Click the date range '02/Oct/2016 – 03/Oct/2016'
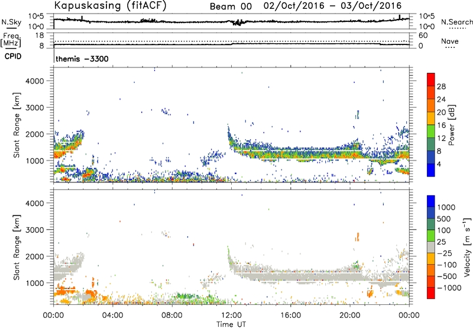Screen dimensions: 473x328 point(332,6)
